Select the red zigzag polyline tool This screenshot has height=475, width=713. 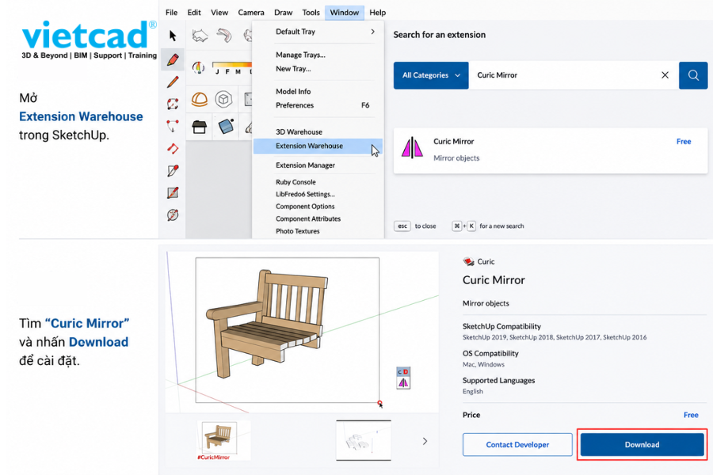[173, 148]
